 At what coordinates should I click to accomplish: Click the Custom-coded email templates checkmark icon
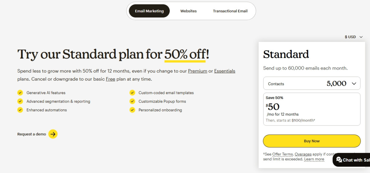point(132,93)
